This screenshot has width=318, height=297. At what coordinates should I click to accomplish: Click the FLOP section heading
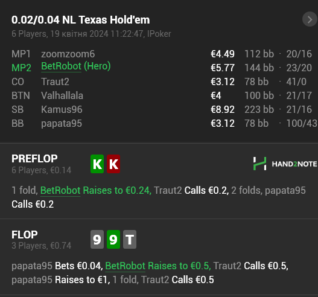25,234
